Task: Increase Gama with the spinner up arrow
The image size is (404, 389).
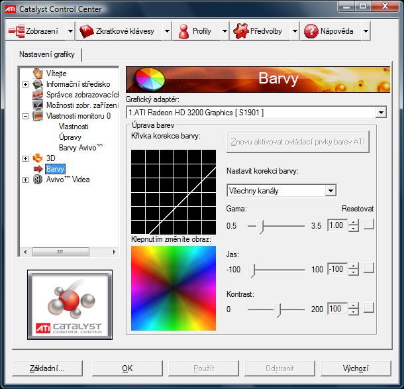Action: (354, 223)
